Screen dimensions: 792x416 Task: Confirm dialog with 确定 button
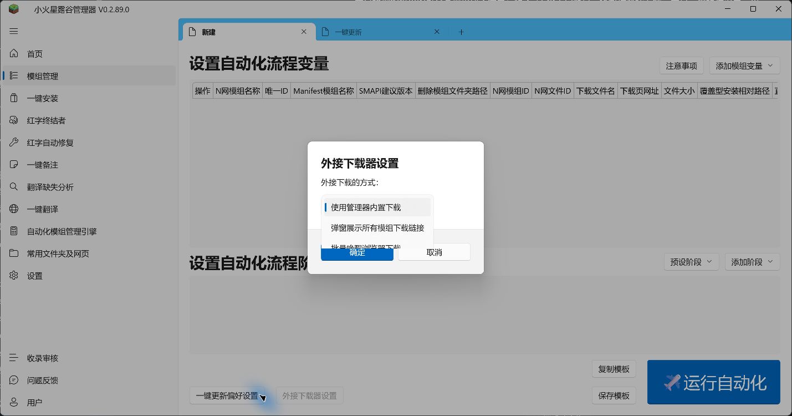[x=357, y=252]
